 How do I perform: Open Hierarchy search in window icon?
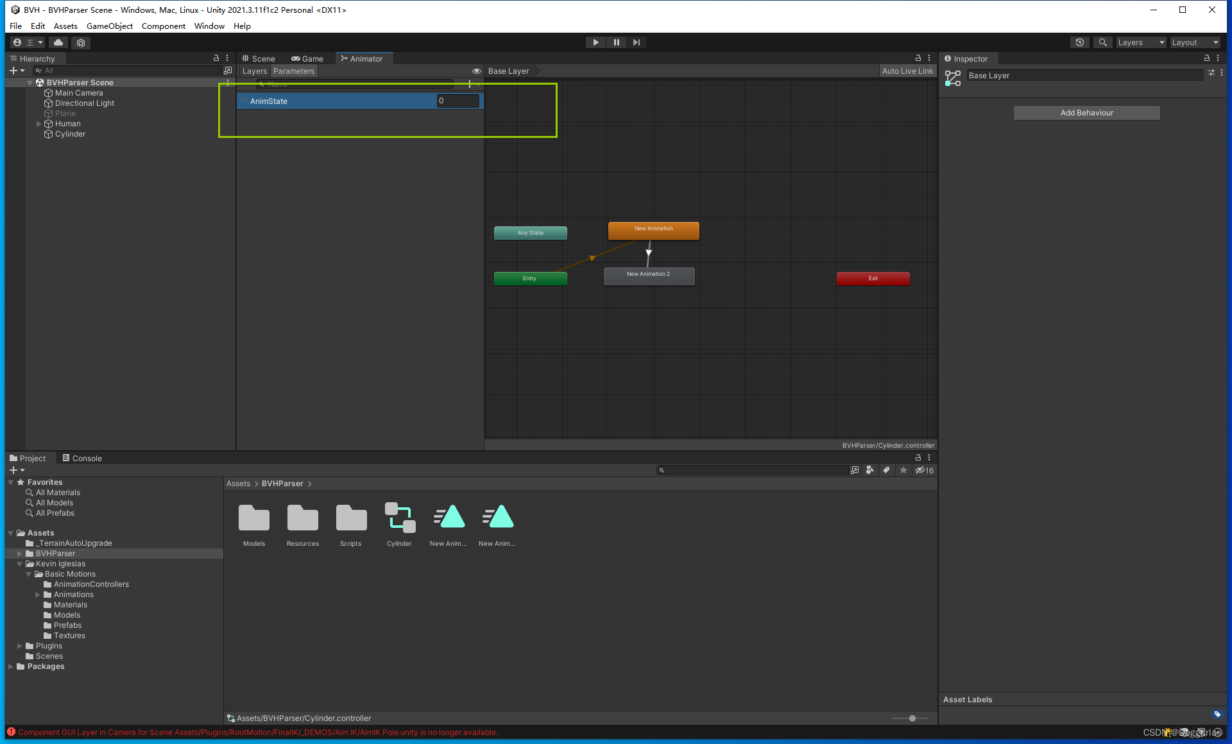coord(227,71)
